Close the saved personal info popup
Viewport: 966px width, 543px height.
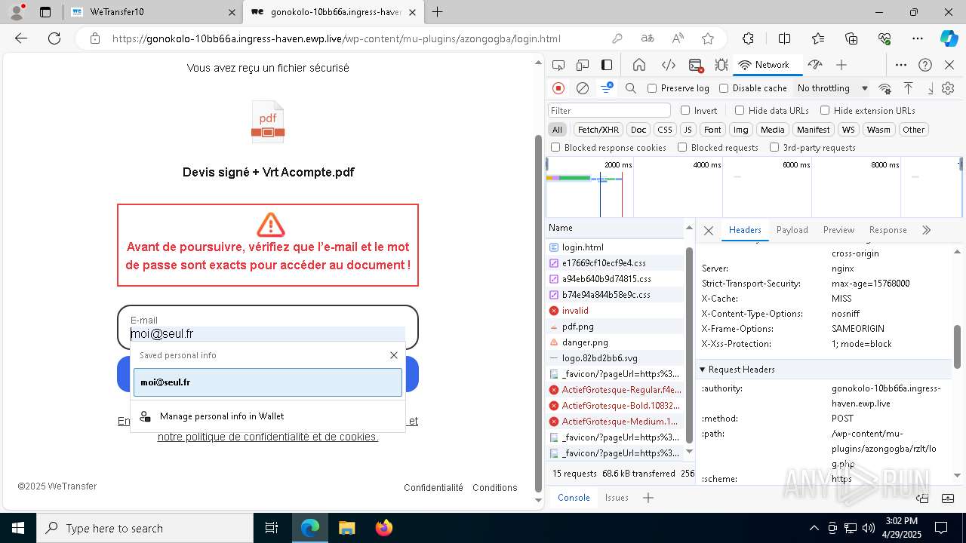click(394, 355)
